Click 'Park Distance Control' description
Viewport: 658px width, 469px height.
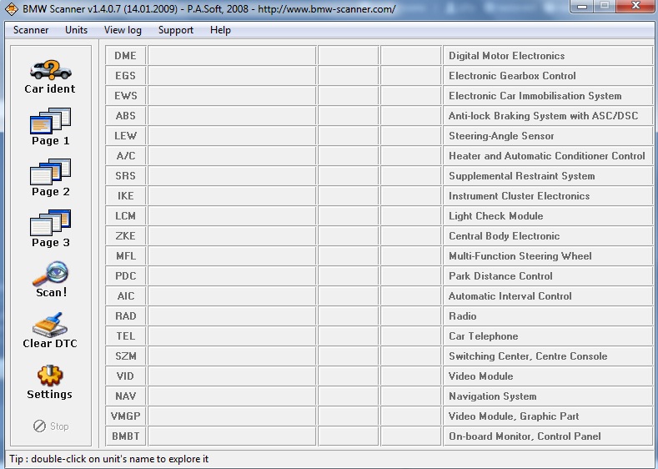point(500,276)
